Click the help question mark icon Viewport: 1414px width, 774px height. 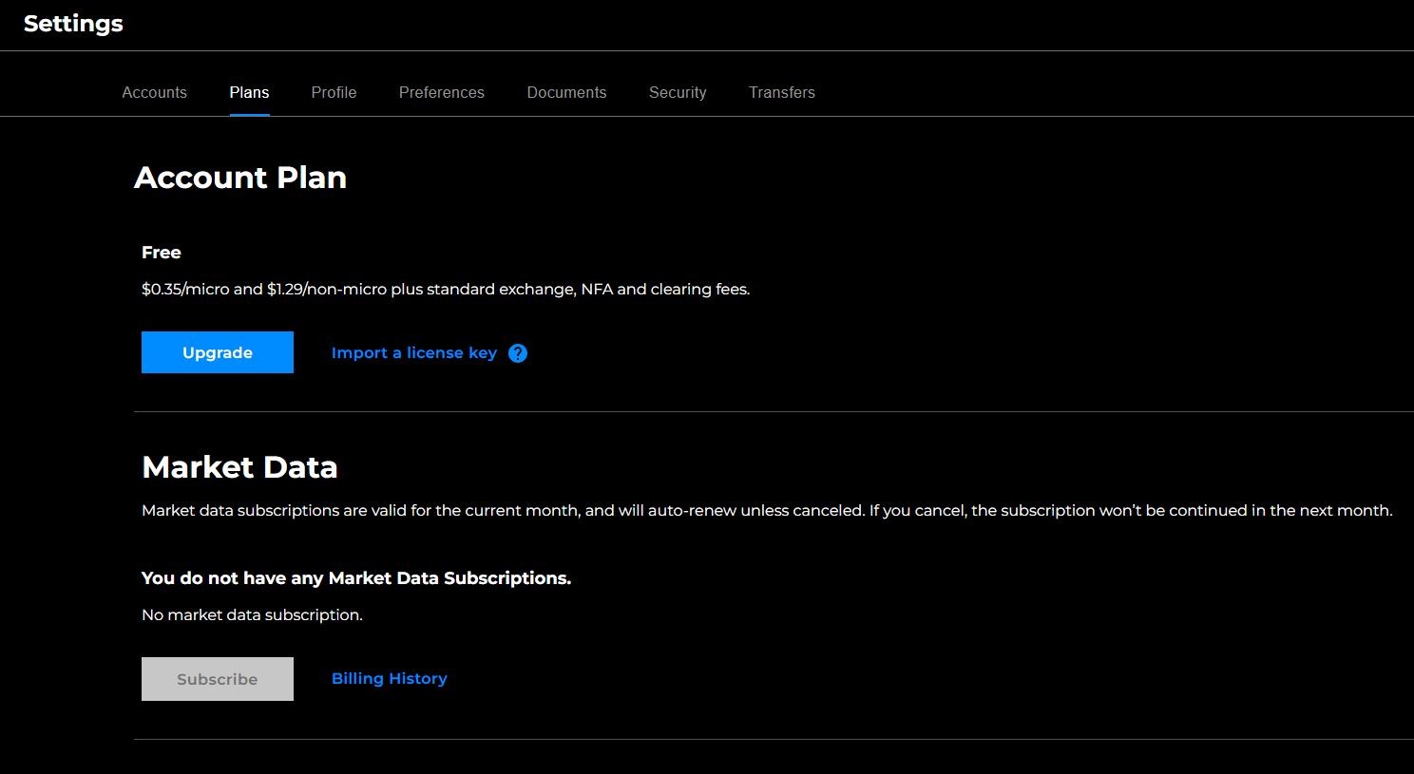518,353
